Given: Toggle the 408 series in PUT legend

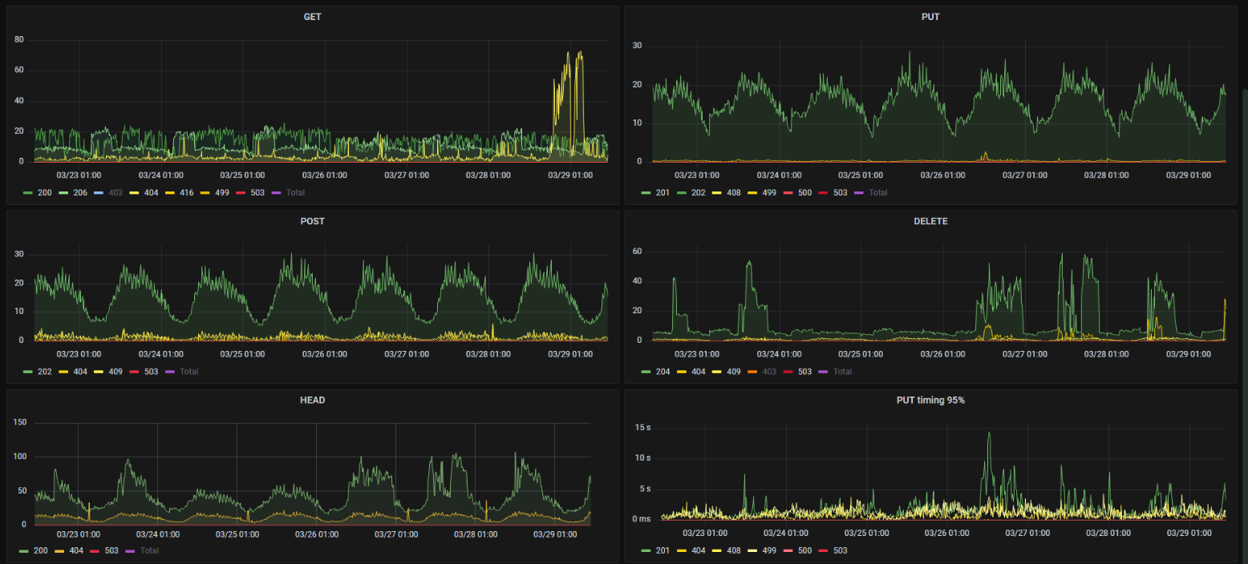Looking at the screenshot, I should point(735,192).
